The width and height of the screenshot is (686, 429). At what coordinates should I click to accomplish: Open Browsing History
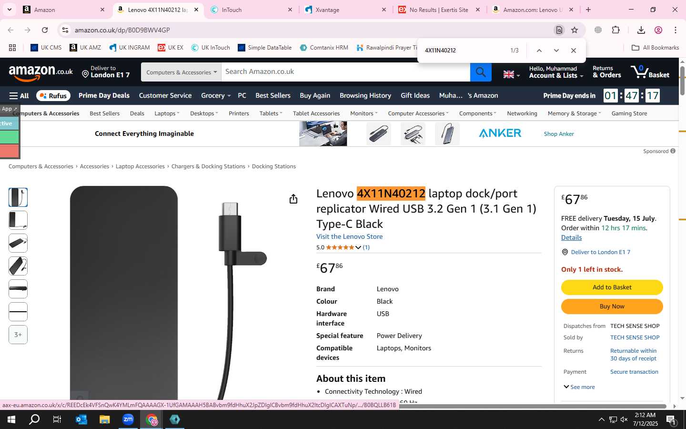(x=365, y=95)
